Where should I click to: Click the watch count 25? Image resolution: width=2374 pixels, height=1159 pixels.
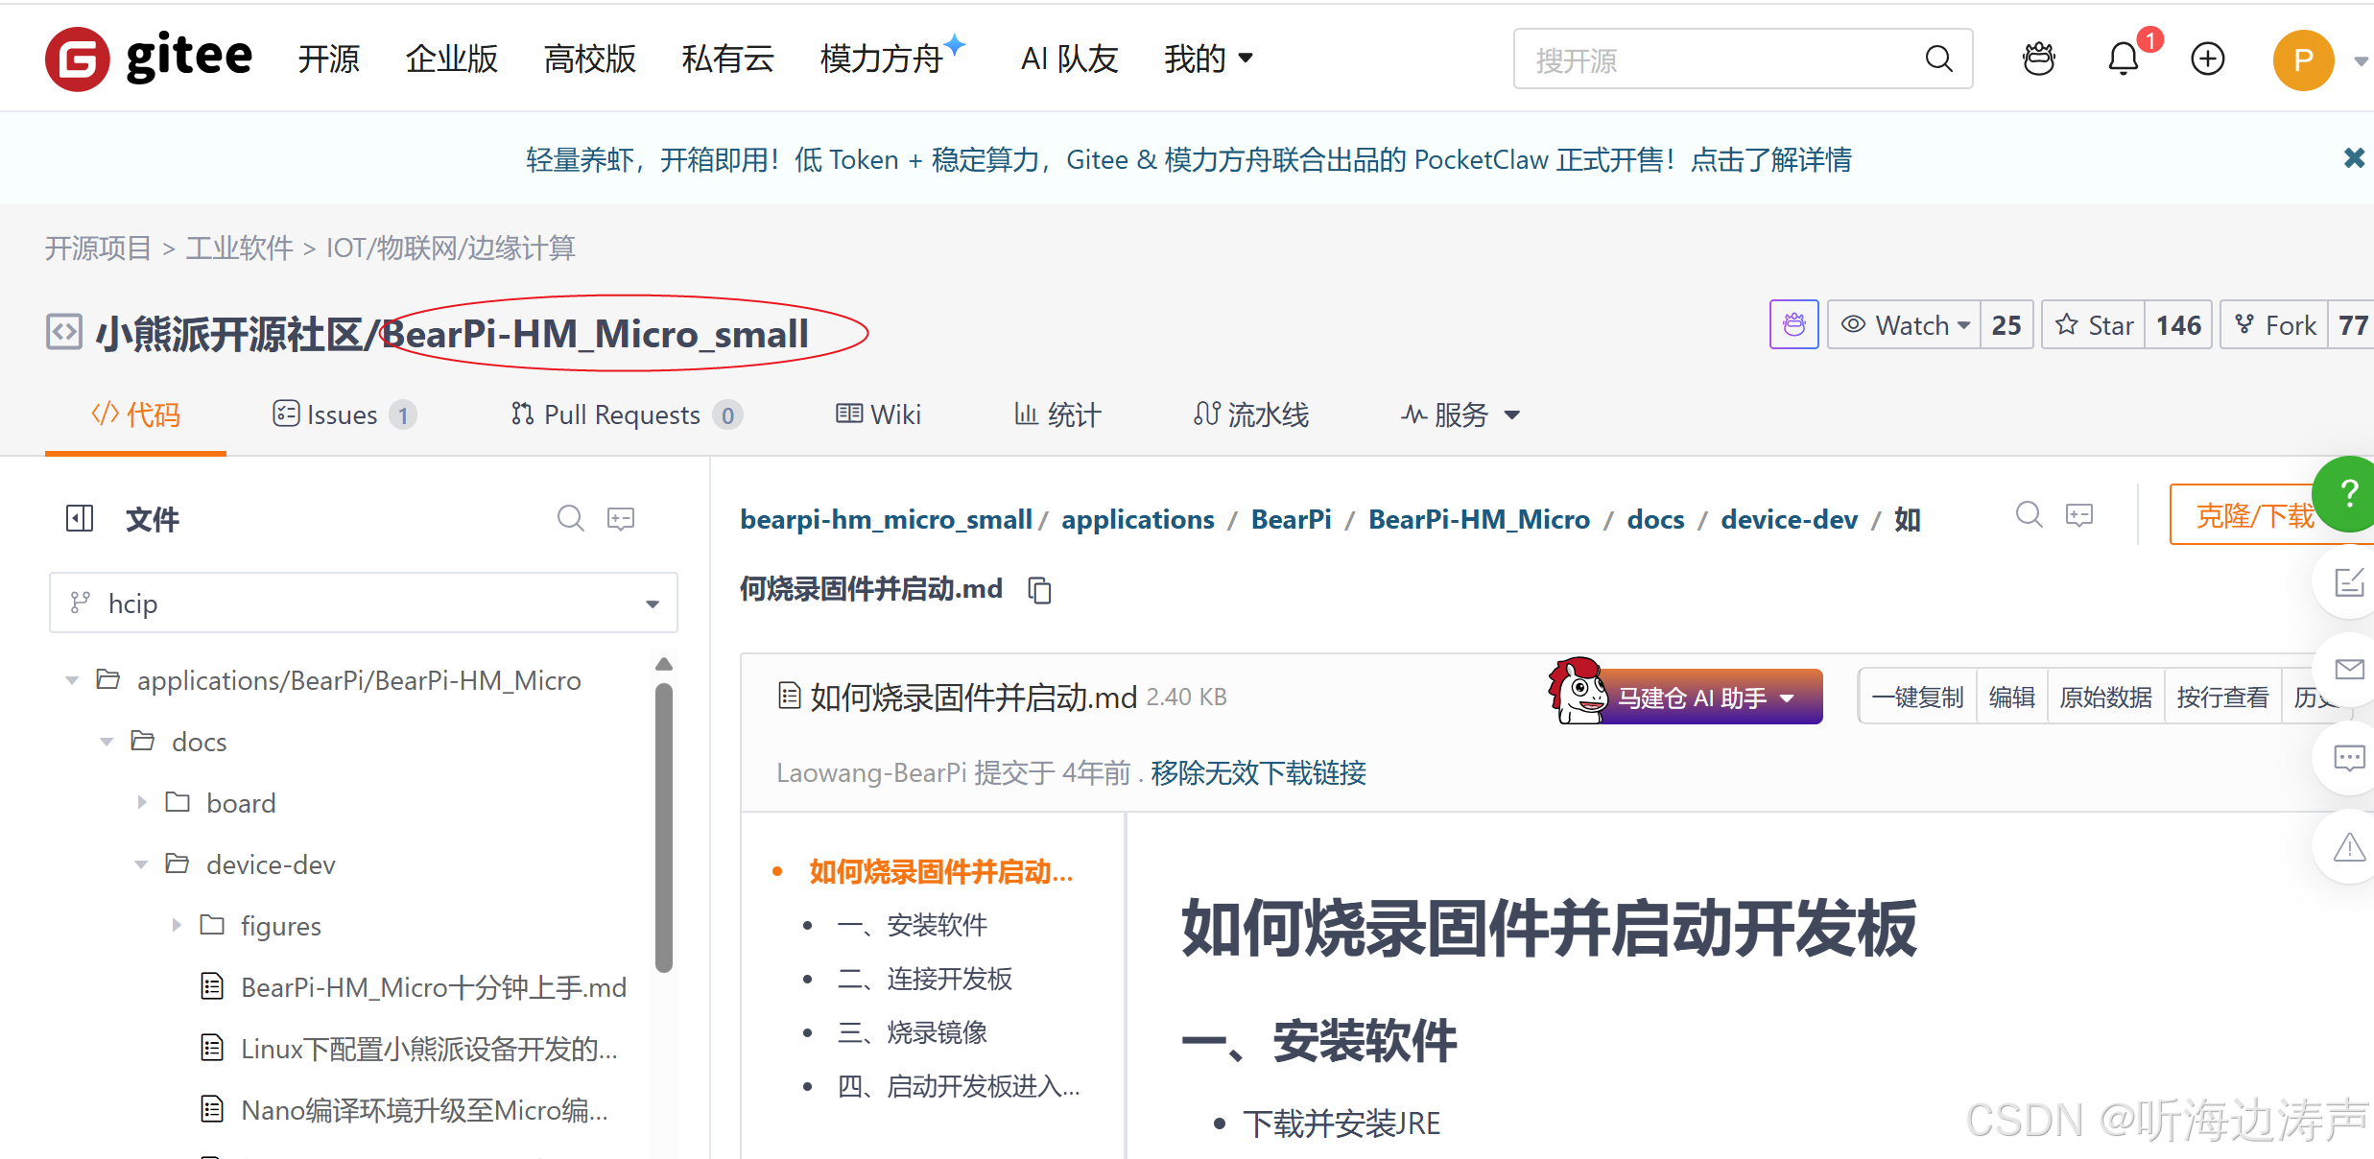click(2006, 325)
